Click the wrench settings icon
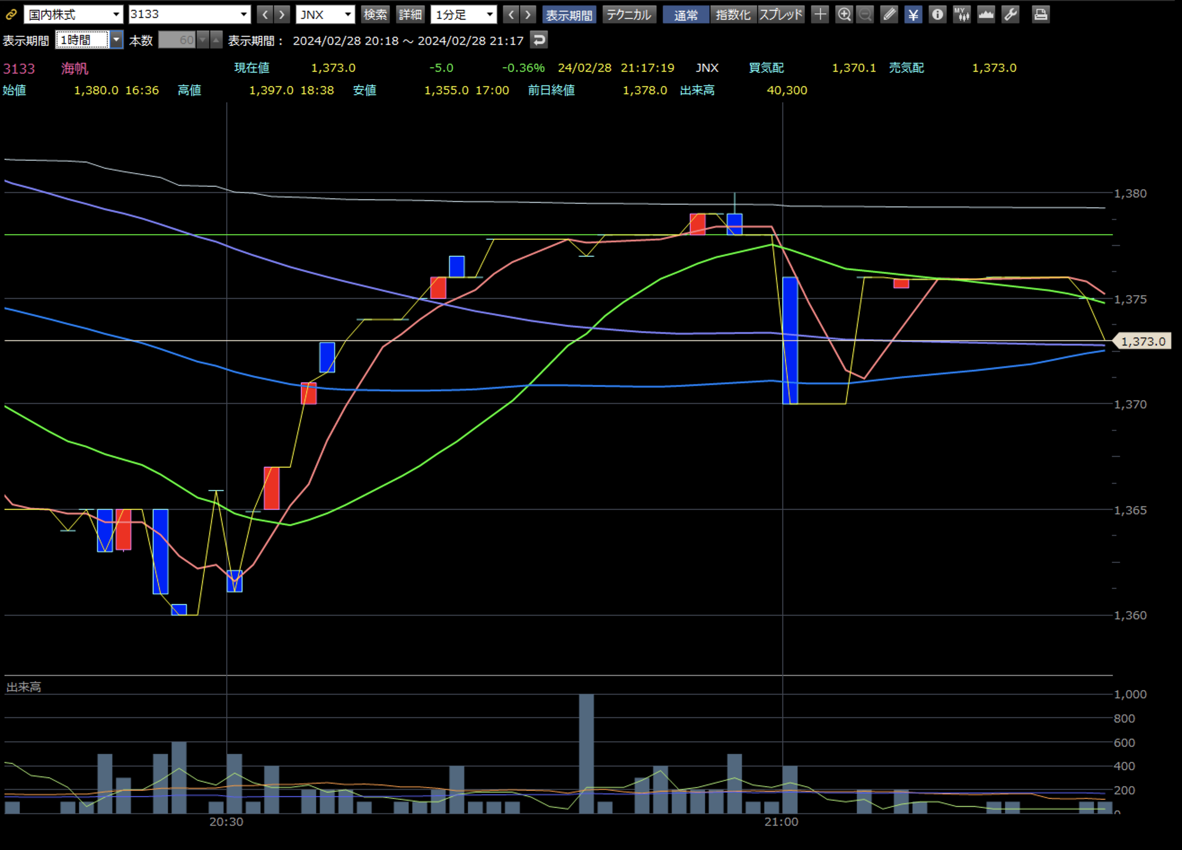Viewport: 1182px width, 850px height. point(1010,14)
